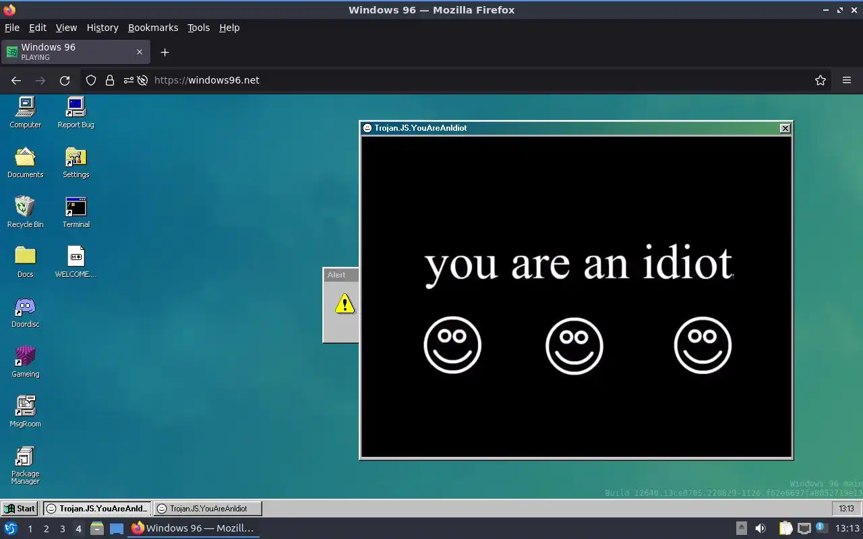Launch the MsgRoom desktop icon

pyautogui.click(x=26, y=411)
